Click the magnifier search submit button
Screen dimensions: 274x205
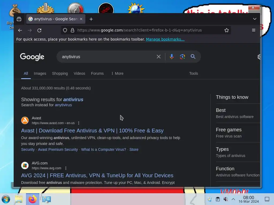[x=193, y=57]
